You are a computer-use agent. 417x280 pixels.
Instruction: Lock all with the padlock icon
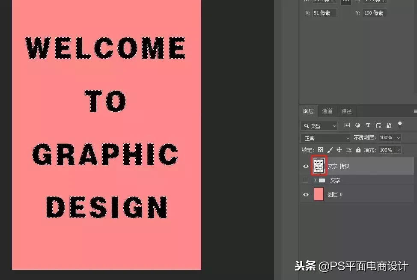[358, 150]
